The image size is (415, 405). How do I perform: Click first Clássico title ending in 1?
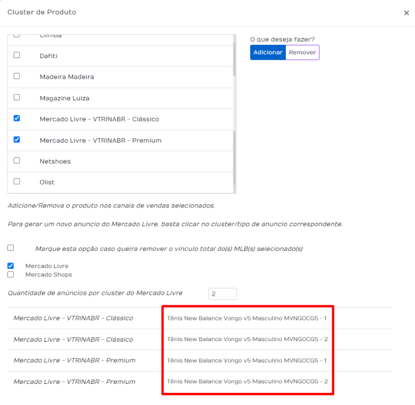(247, 318)
